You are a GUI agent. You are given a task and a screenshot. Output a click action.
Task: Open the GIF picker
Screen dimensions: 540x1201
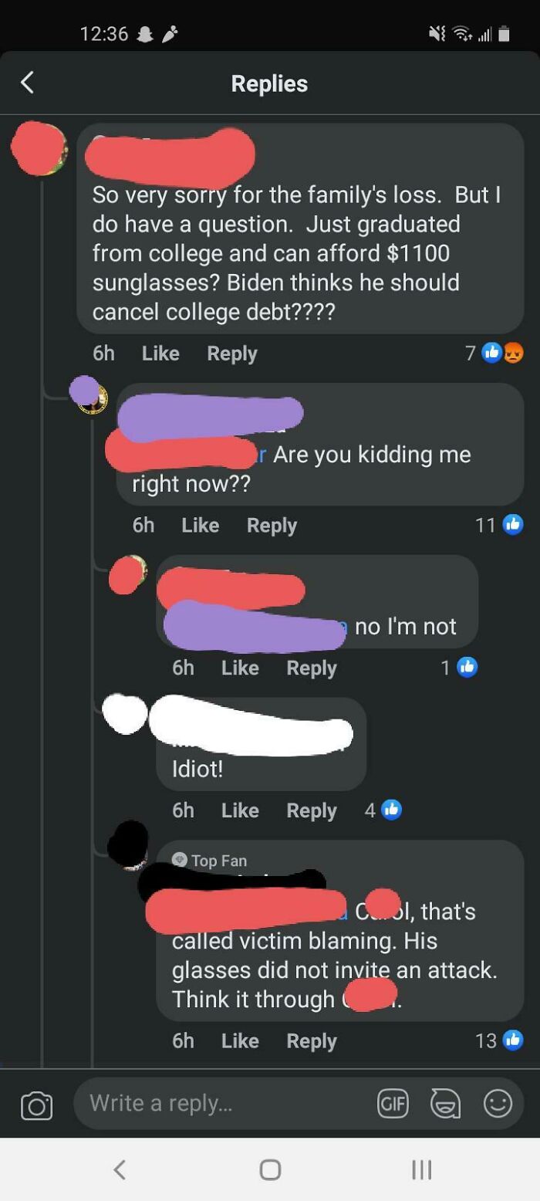coord(392,1104)
